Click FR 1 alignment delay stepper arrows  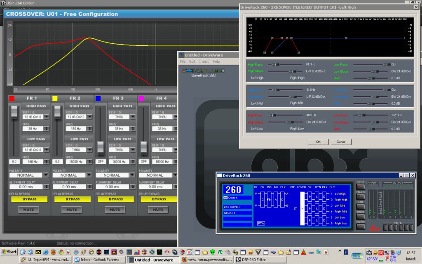[x=46, y=187]
